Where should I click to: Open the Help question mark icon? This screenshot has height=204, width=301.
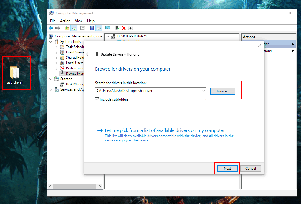[x=92, y=28]
